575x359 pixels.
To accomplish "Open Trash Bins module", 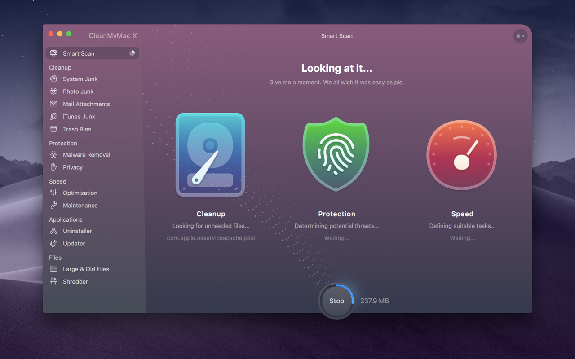I will (92, 129).
